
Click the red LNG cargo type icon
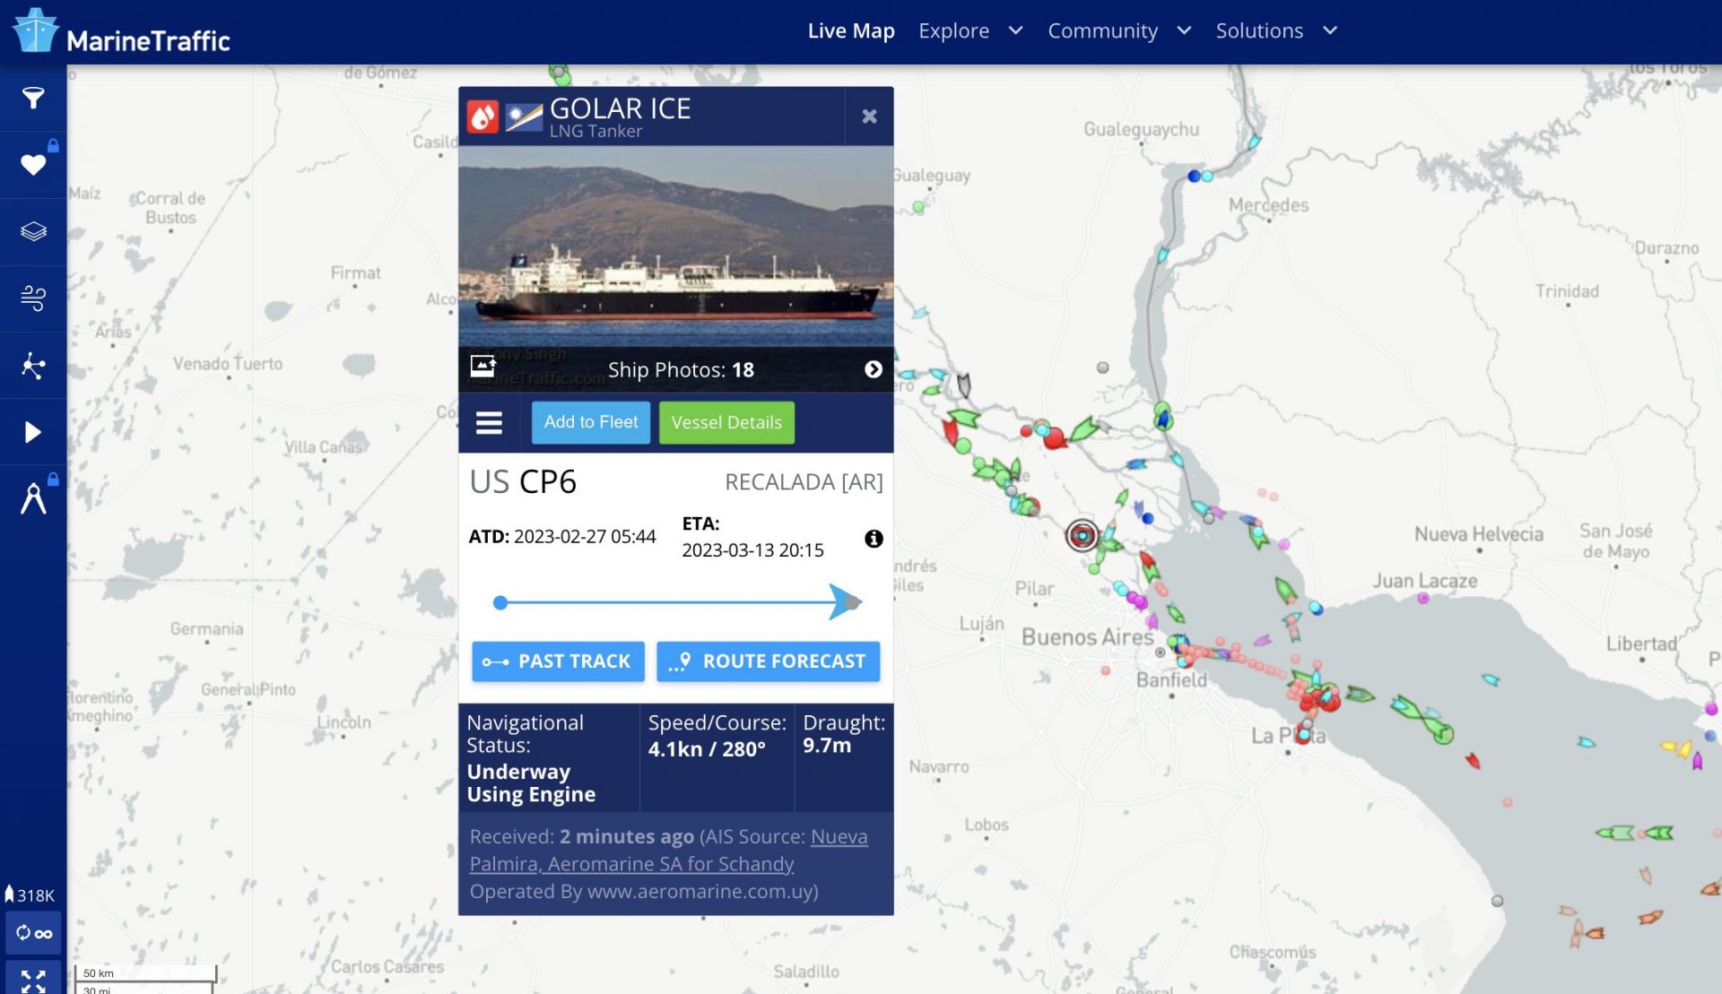(x=483, y=117)
